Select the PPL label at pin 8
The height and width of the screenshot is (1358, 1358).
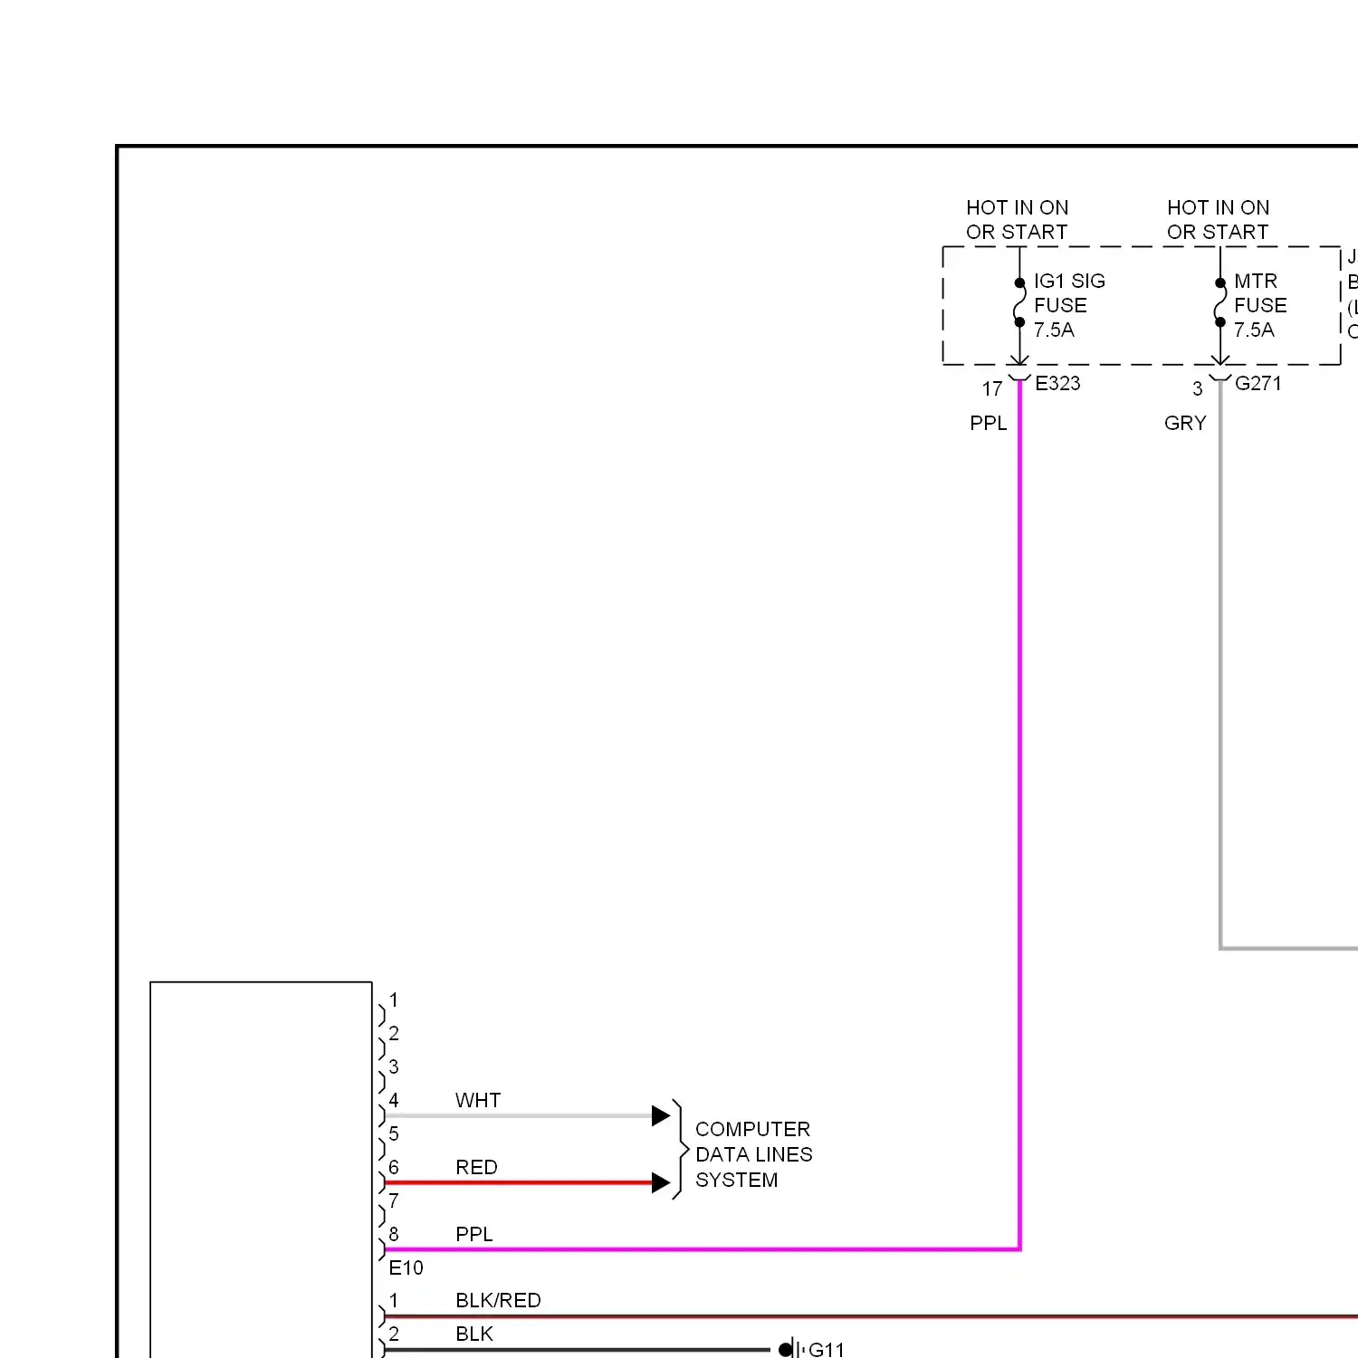click(474, 1234)
